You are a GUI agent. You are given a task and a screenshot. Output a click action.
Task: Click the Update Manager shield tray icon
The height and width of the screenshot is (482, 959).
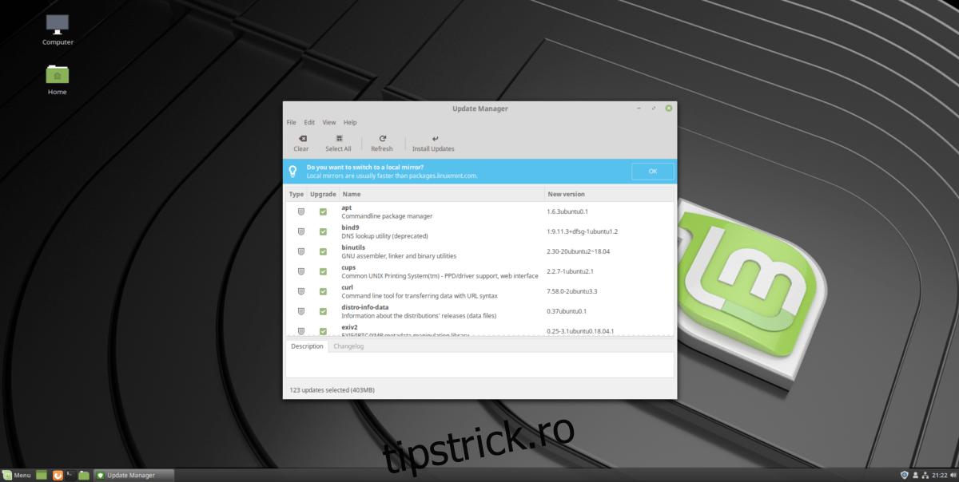click(904, 475)
